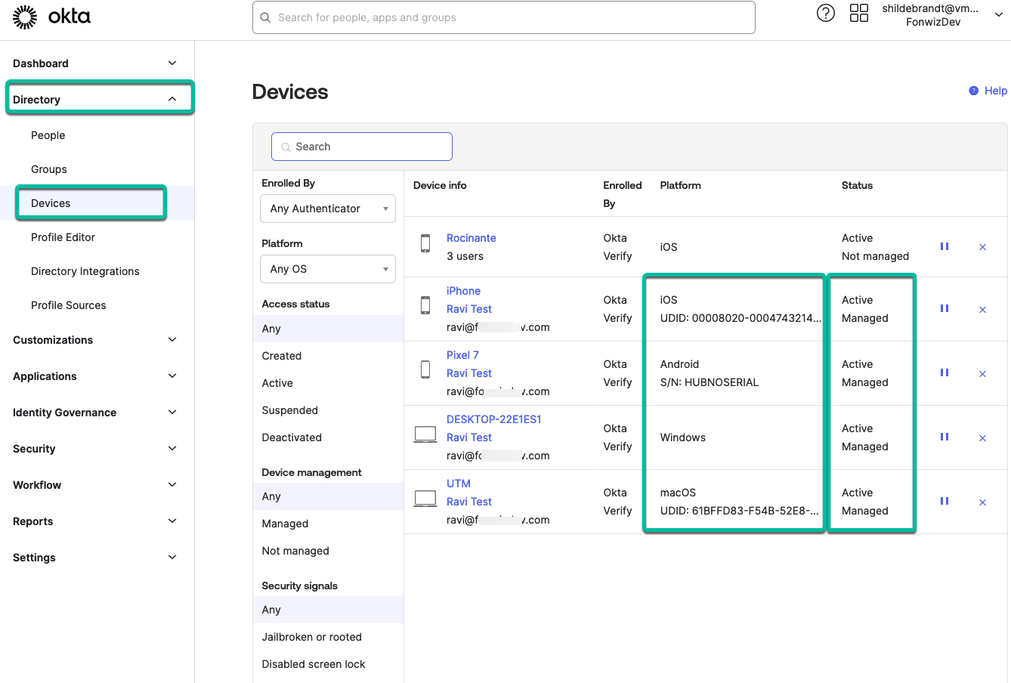Open the Help link at top right
This screenshot has width=1011, height=683.
pyautogui.click(x=994, y=90)
